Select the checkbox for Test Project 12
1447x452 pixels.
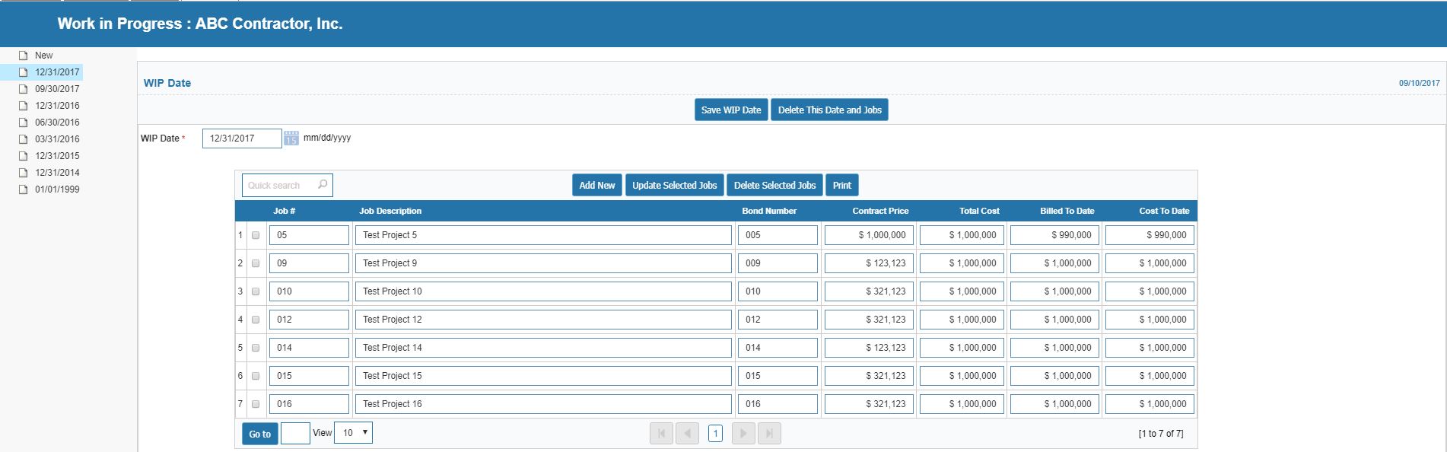(x=256, y=320)
